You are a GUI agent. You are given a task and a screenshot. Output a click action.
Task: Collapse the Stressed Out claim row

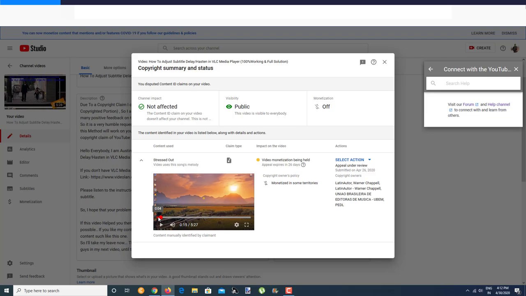point(141,160)
